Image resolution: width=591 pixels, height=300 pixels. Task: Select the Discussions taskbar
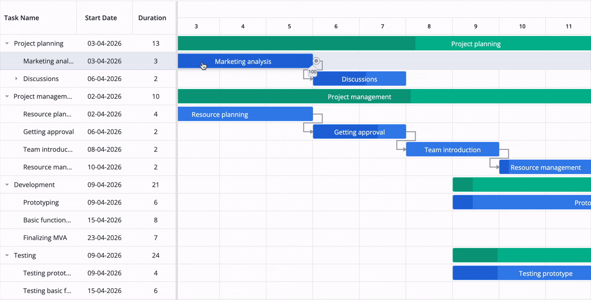360,78
